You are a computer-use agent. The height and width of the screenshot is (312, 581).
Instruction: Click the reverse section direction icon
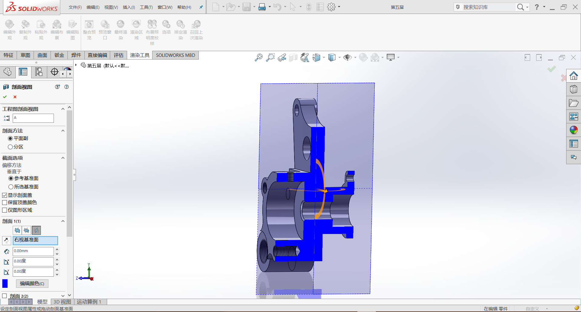tap(6, 240)
